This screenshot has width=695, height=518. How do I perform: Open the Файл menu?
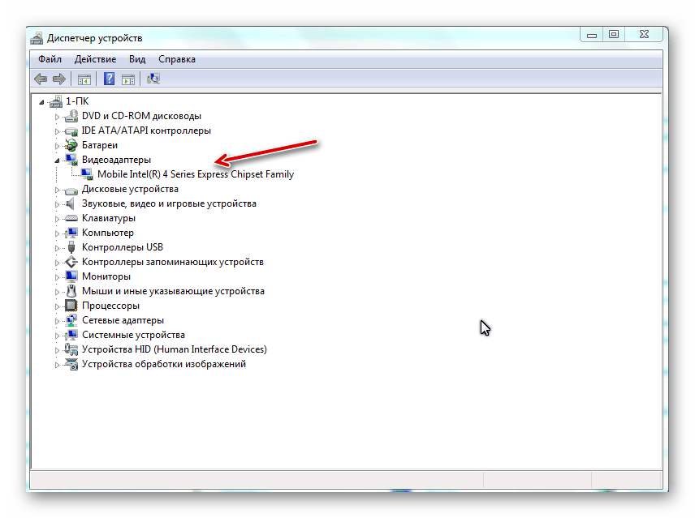click(x=50, y=59)
